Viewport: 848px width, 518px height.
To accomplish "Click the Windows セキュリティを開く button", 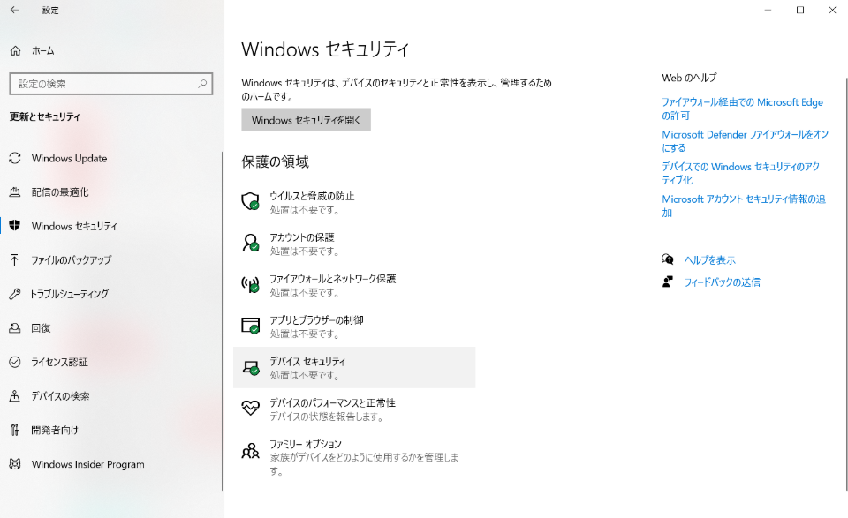I will click(307, 120).
